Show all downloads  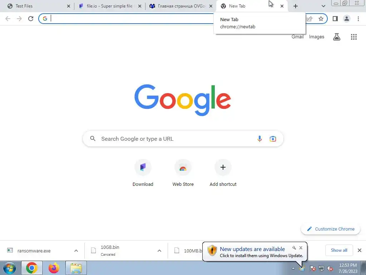pyautogui.click(x=339, y=250)
